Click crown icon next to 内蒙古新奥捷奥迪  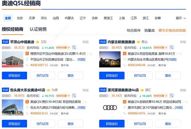138,42
